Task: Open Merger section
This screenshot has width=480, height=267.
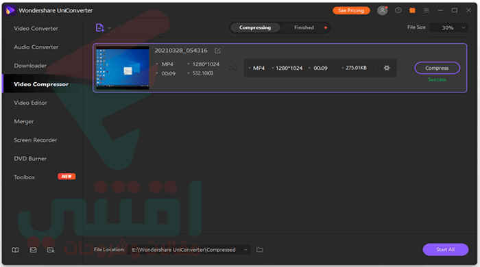Action: pyautogui.click(x=24, y=122)
